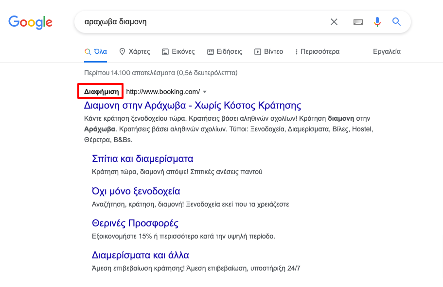The height and width of the screenshot is (287, 443).
Task: Switch to the Χάρτες tab
Action: [x=135, y=51]
